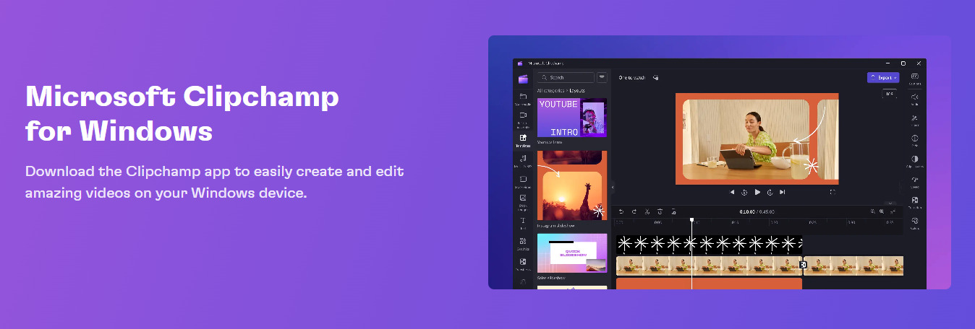Image resolution: width=975 pixels, height=329 pixels.
Task: Click the Clipchamp logo in the sidebar
Action: click(x=523, y=79)
